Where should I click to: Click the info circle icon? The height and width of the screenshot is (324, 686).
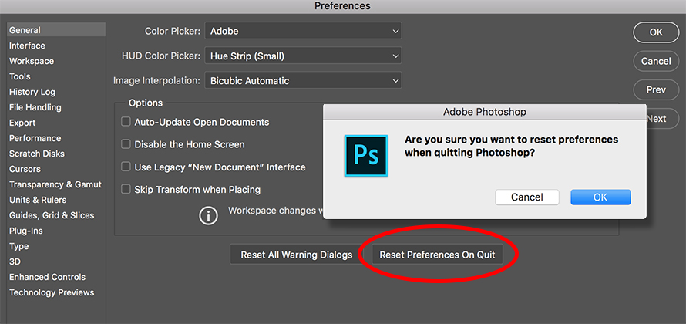pyautogui.click(x=208, y=215)
